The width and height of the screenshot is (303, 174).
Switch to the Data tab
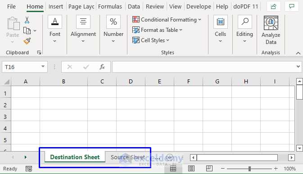point(134,7)
